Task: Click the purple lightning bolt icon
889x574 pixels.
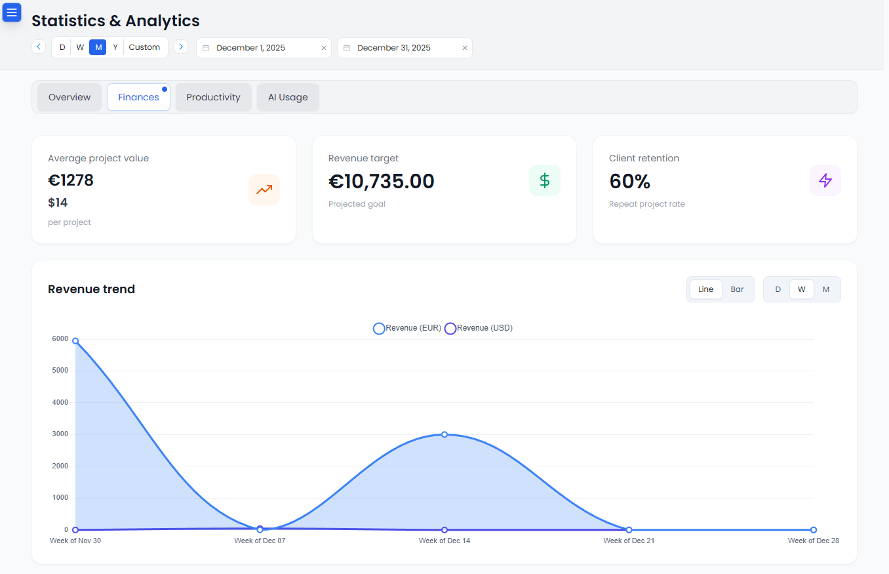Action: 825,180
